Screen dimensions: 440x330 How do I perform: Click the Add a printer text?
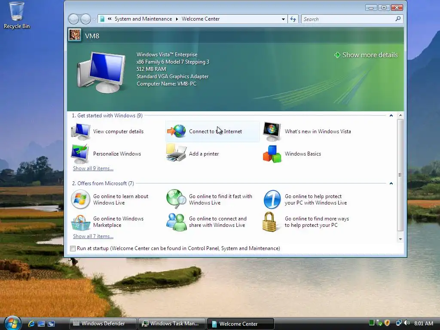point(204,154)
